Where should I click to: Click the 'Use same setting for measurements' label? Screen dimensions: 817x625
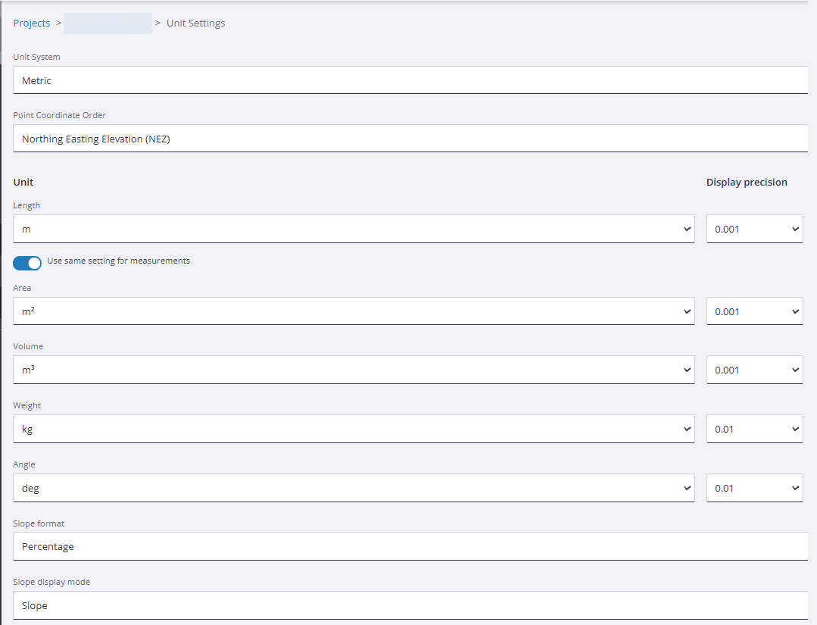click(118, 261)
